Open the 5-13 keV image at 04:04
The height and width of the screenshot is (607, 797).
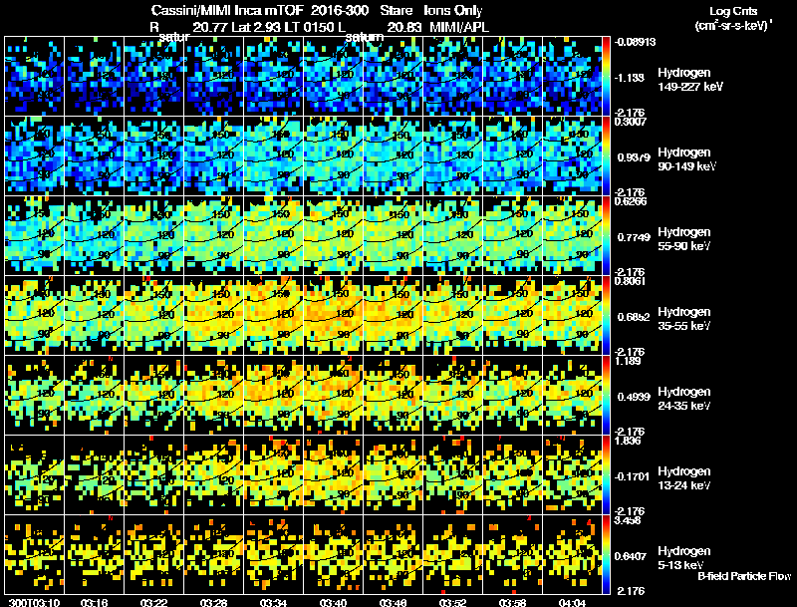click(572, 554)
